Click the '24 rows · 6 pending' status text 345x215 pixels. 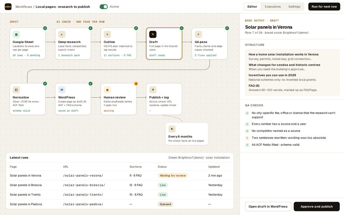point(26,55)
